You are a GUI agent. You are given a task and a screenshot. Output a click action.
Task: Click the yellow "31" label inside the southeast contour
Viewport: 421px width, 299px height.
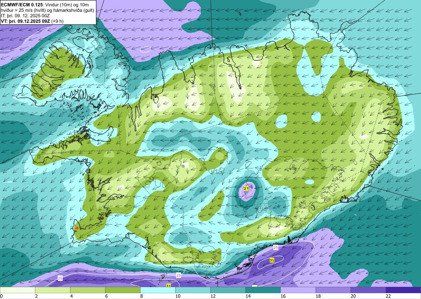(272, 260)
